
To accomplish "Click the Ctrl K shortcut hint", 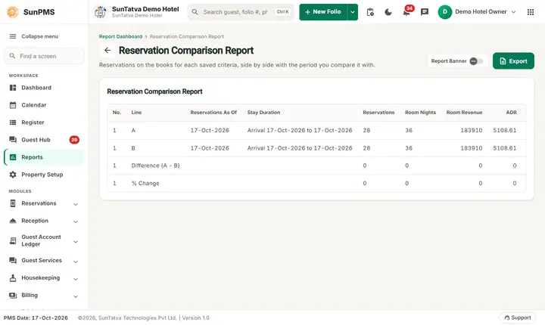I will point(282,12).
